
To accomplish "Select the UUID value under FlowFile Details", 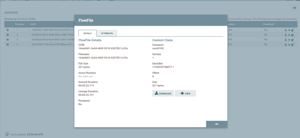I will point(103,48).
